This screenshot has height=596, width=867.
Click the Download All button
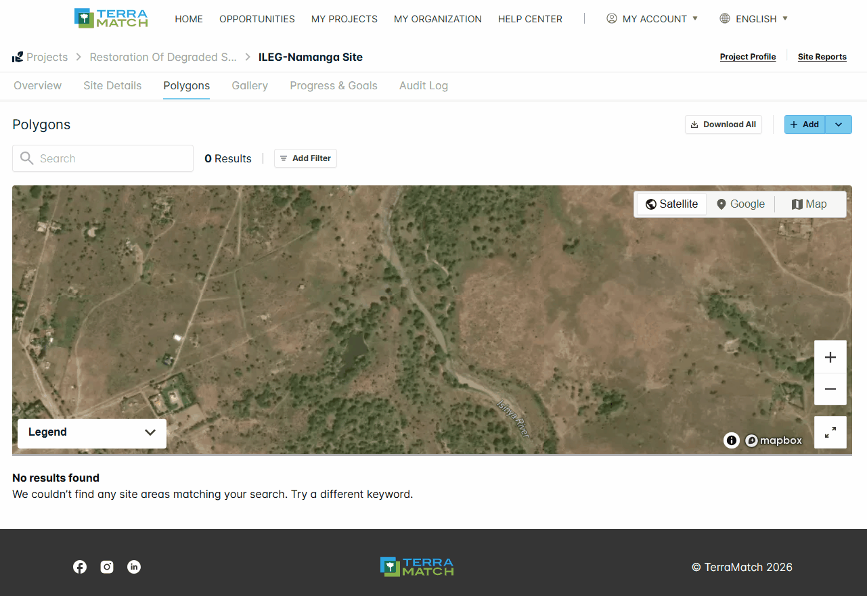tap(724, 124)
